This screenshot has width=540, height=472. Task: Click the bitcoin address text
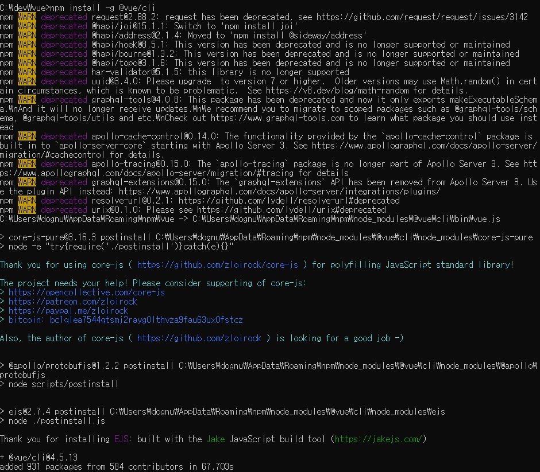(x=146, y=319)
